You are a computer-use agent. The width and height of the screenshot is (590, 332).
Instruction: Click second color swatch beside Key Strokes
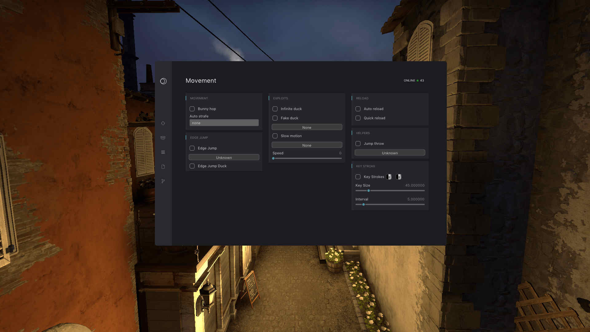(399, 177)
